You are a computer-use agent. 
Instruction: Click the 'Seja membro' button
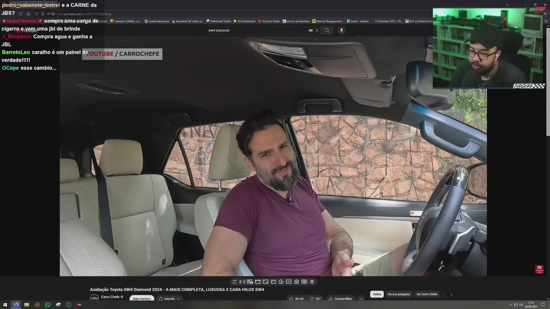pos(142,299)
